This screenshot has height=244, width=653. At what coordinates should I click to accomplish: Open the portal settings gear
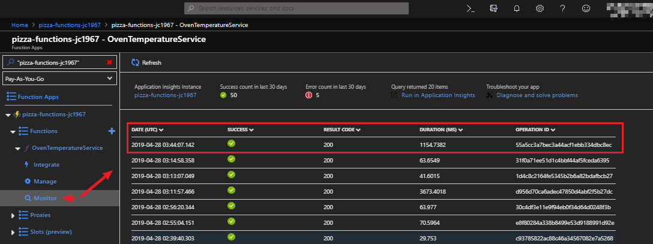pyautogui.click(x=540, y=8)
